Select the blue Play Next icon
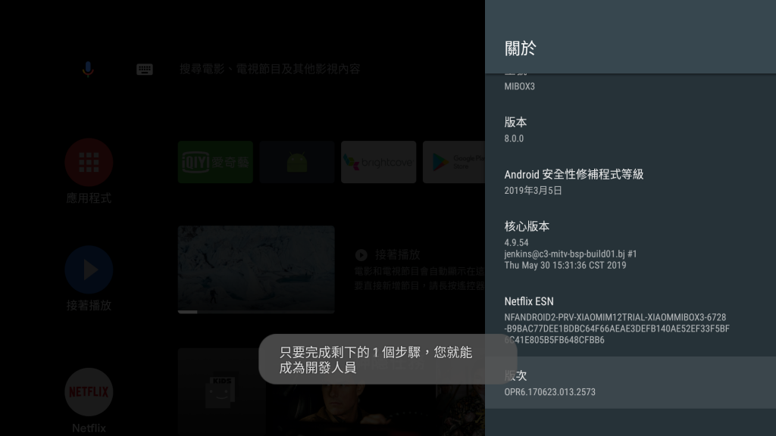The image size is (776, 436). pyautogui.click(x=89, y=270)
